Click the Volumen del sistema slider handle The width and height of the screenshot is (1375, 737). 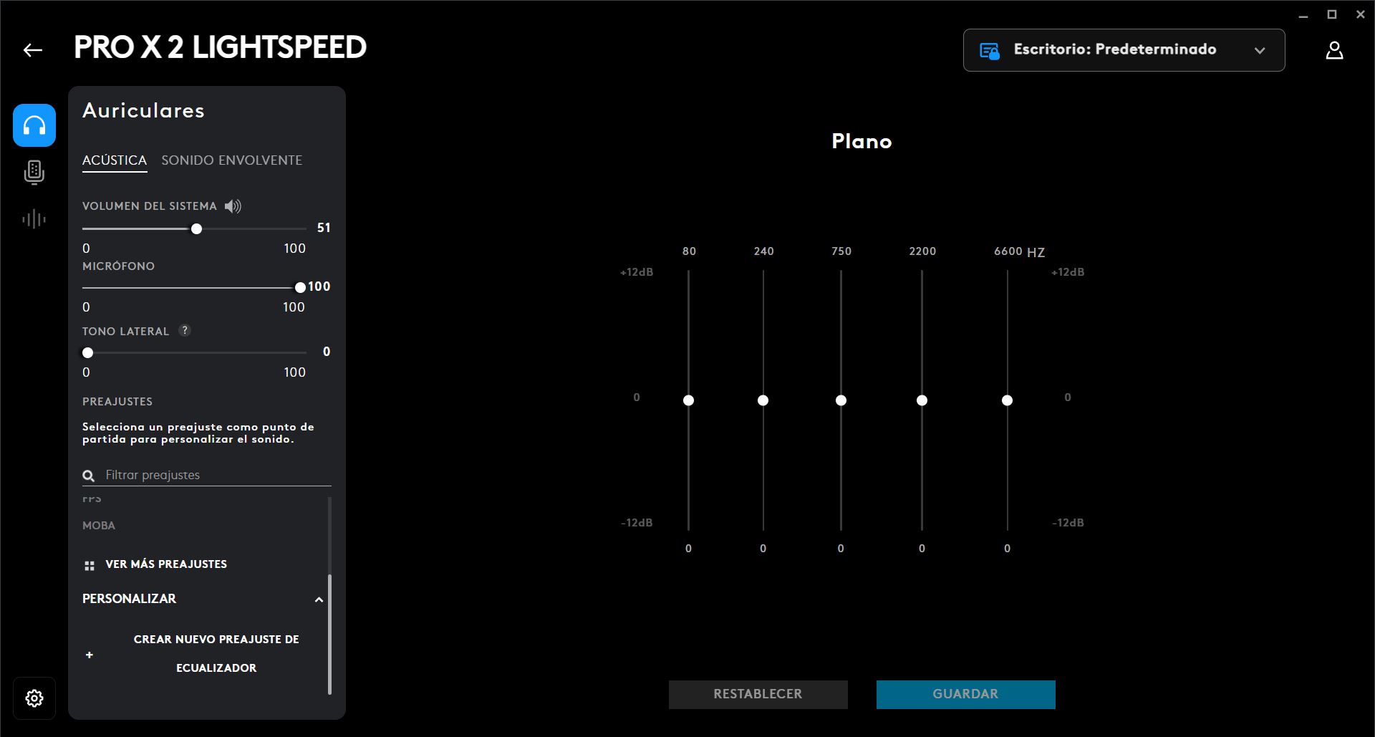coord(196,228)
